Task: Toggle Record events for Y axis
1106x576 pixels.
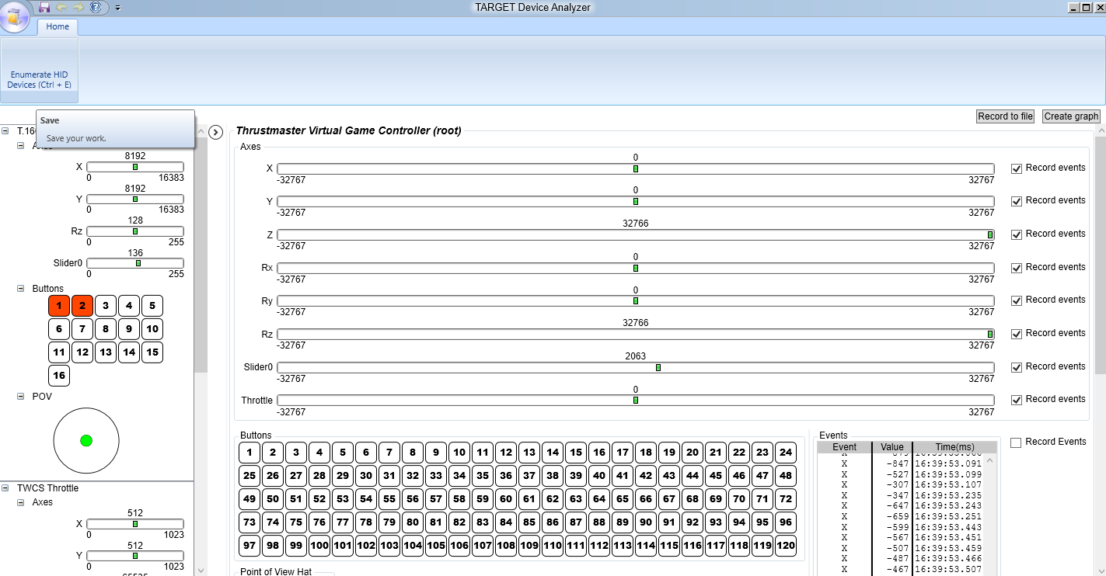Action: tap(1017, 201)
